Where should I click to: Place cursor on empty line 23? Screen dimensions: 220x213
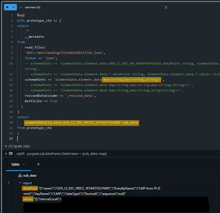[x=18, y=139]
